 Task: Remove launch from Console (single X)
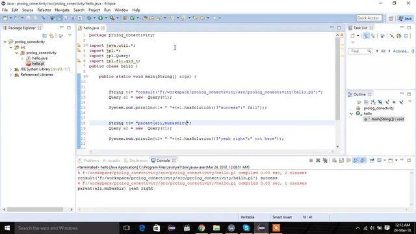(318, 161)
